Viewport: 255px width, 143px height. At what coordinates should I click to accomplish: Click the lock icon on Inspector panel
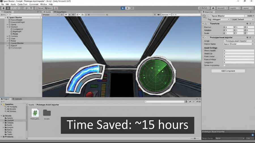251,12
